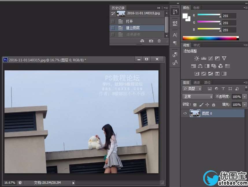Open the Character Styles panel icon
The height and width of the screenshot is (187, 248).
[x=175, y=63]
